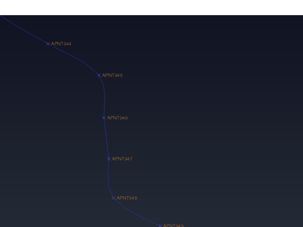Click the APNT948 point marker cross
Image resolution: width=303 pixels, height=227 pixels.
[114, 198]
